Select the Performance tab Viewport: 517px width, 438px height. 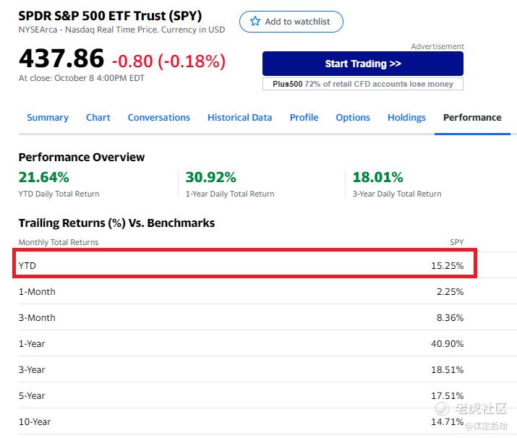472,118
